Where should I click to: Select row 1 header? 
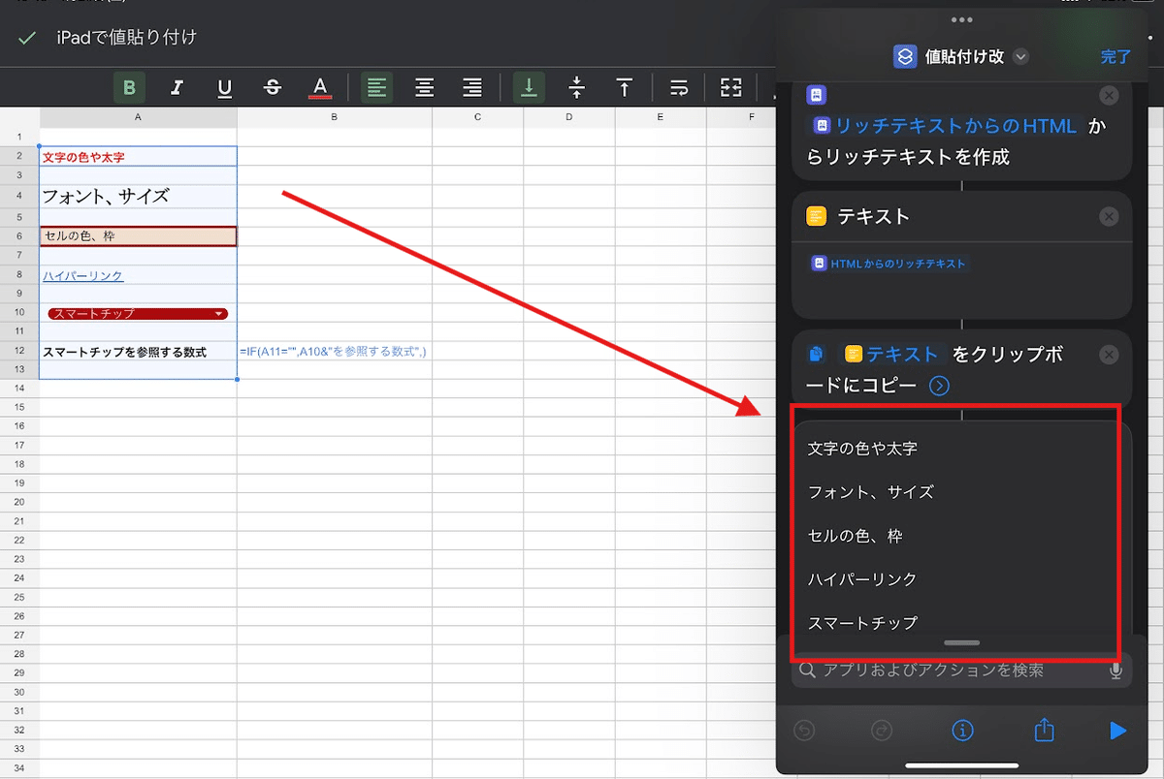[x=19, y=138]
